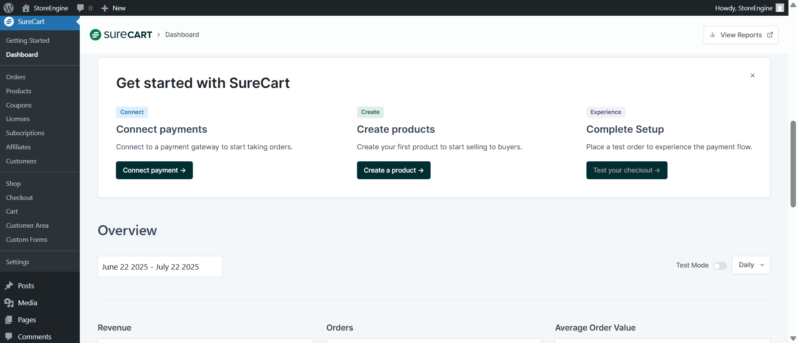Click the Experience badge label

(606, 112)
